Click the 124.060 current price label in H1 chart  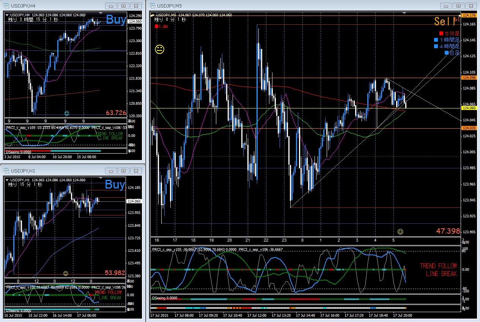(135, 201)
